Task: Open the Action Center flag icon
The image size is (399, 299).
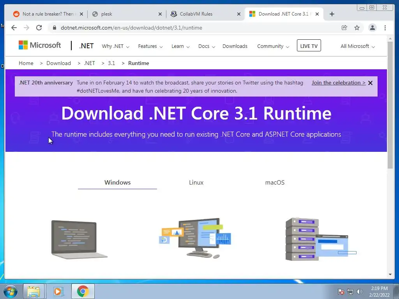Action: (x=341, y=292)
